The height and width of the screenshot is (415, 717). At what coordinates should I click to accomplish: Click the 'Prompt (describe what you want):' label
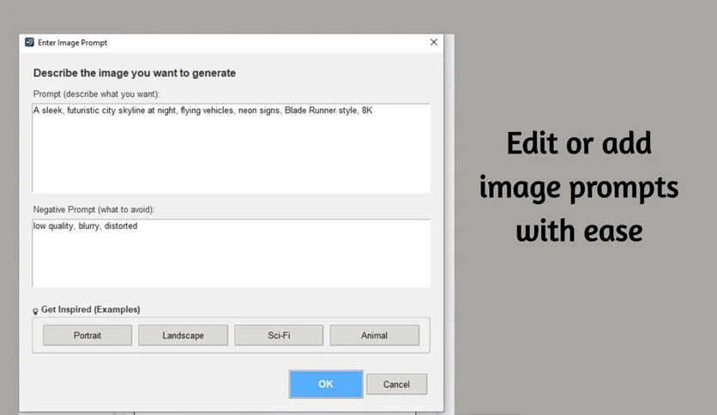(96, 94)
